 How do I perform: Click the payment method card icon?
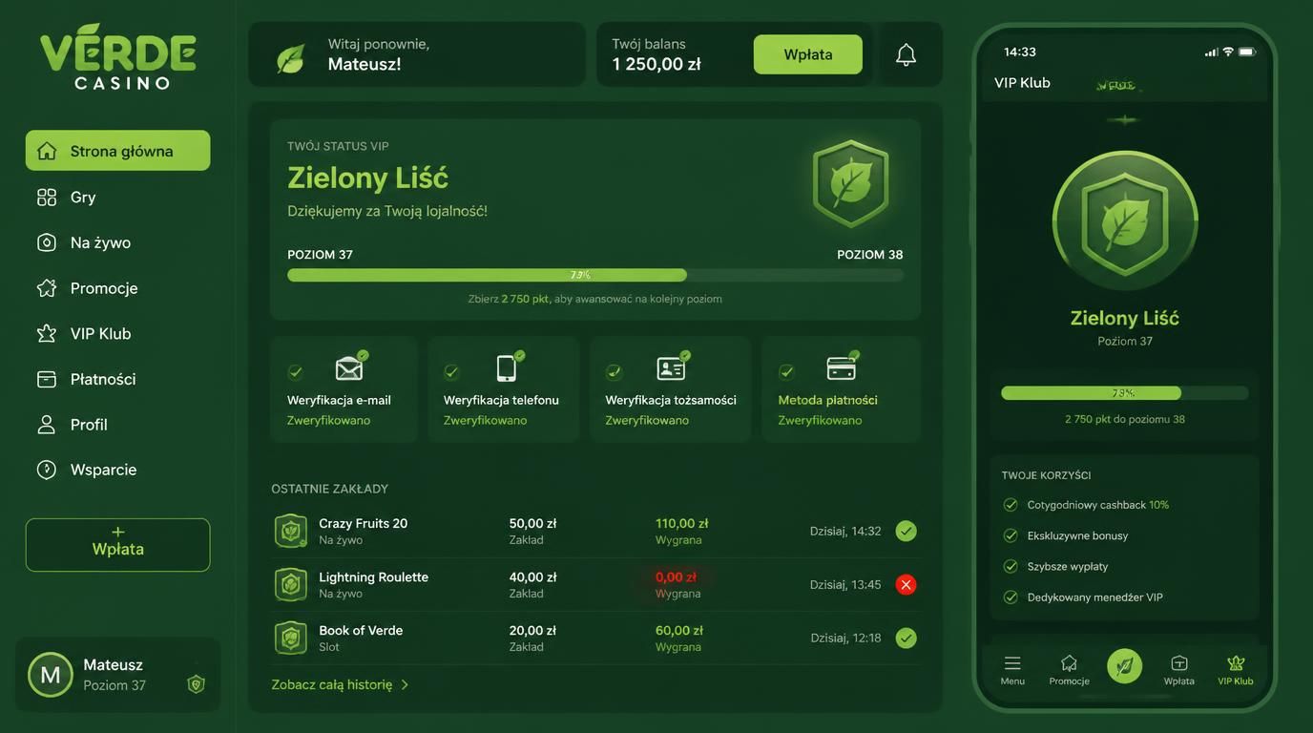click(x=841, y=367)
